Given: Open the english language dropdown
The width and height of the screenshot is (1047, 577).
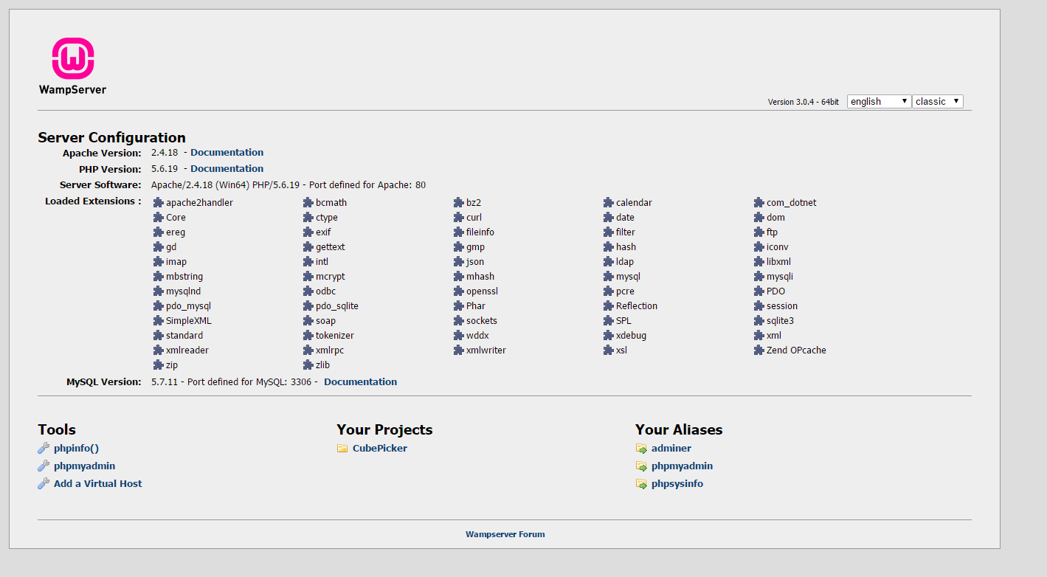Looking at the screenshot, I should click(x=880, y=101).
